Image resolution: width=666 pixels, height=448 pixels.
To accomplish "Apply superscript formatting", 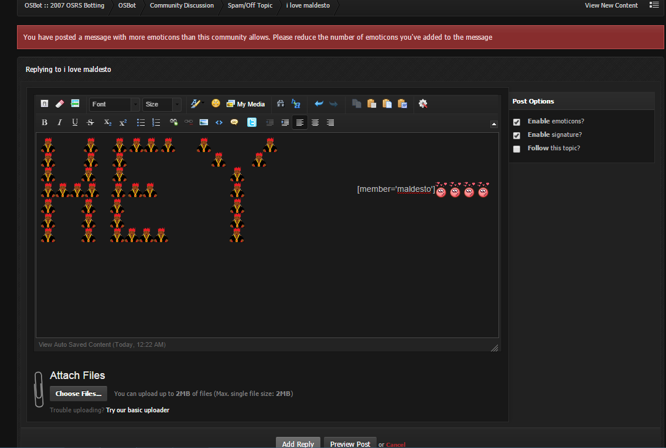I will [x=123, y=123].
